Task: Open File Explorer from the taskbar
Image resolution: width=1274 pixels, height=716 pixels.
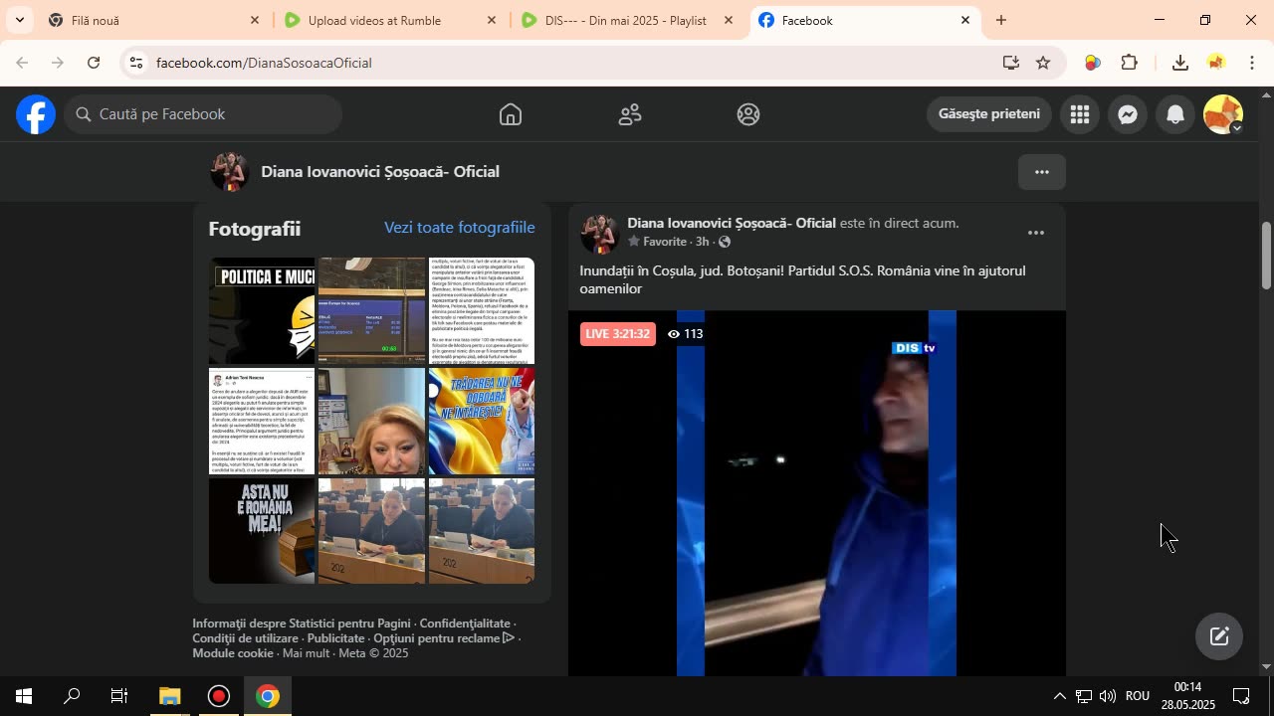Action: (x=169, y=696)
